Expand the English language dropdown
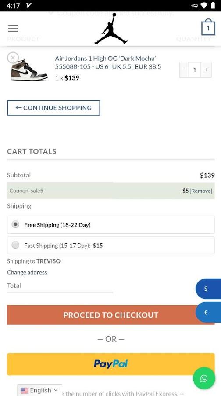 (39, 390)
